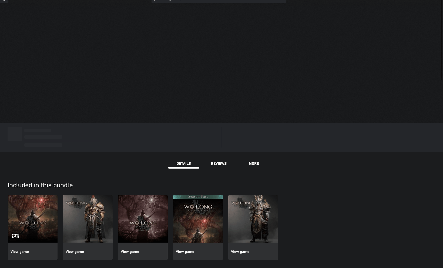The width and height of the screenshot is (443, 268).
Task: Open the Season Pass cover thumbnail
Action: pos(198,219)
